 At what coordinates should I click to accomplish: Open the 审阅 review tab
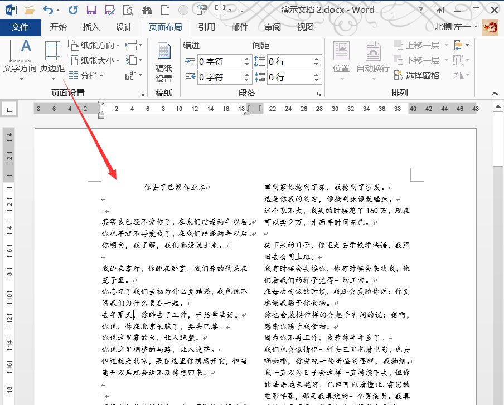point(273,26)
